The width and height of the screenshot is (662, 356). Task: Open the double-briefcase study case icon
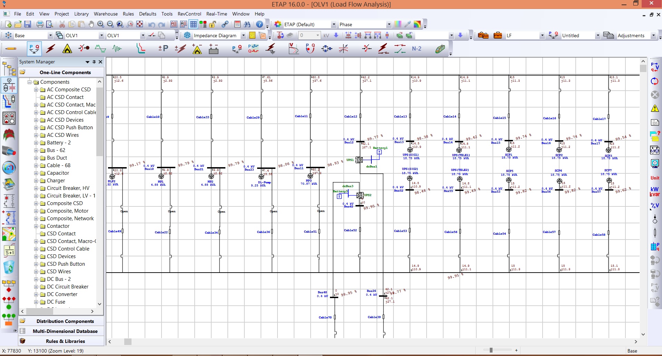pyautogui.click(x=483, y=35)
